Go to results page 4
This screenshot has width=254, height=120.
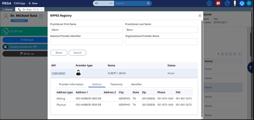pos(230,54)
